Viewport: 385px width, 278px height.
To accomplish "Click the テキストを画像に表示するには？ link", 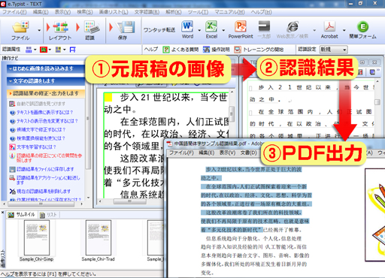I will click(x=45, y=113).
